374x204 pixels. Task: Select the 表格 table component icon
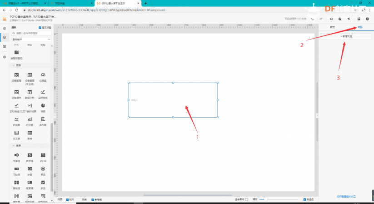click(30, 133)
